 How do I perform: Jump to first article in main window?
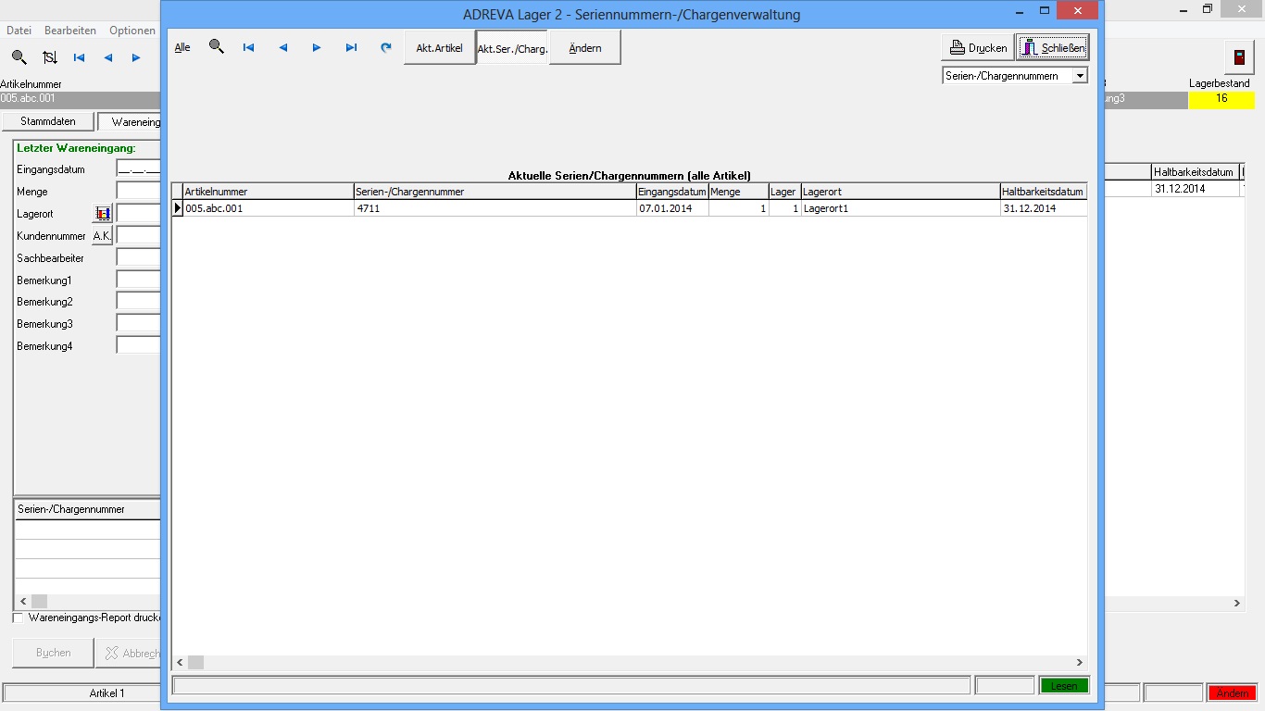pyautogui.click(x=79, y=57)
